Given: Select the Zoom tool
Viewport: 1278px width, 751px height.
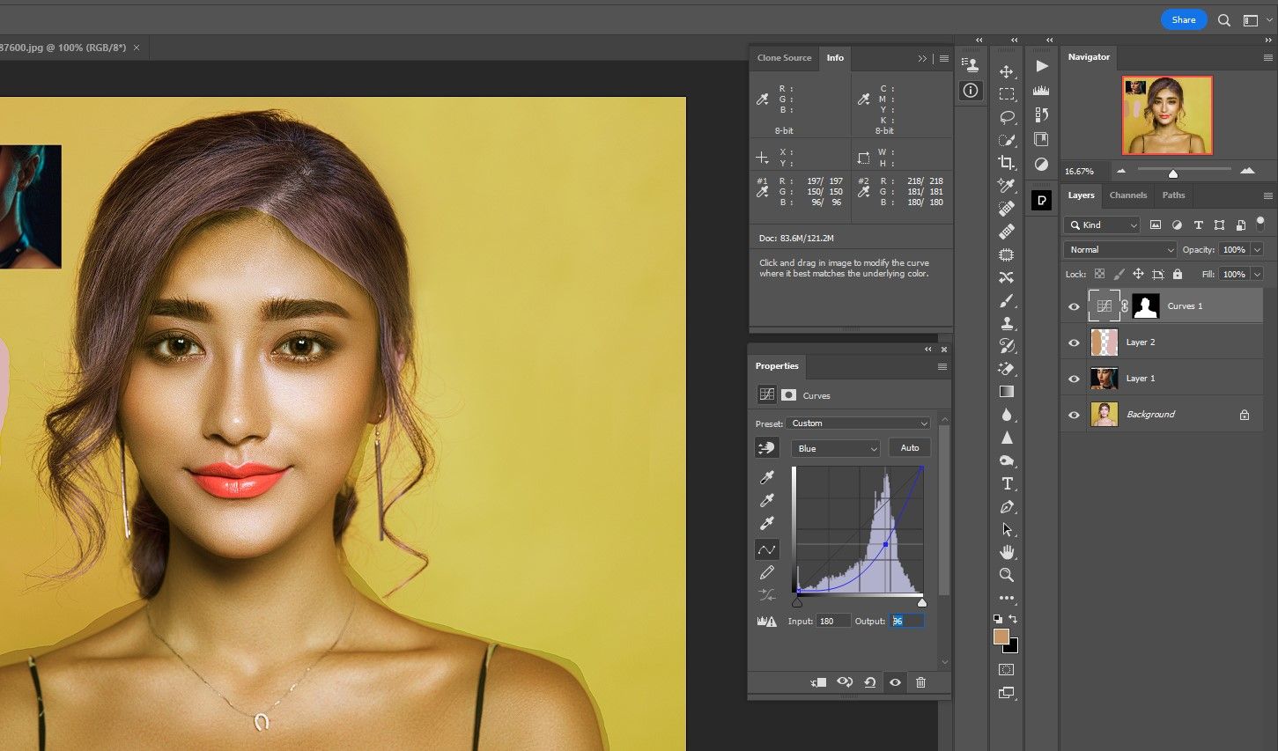Looking at the screenshot, I should pyautogui.click(x=1007, y=575).
